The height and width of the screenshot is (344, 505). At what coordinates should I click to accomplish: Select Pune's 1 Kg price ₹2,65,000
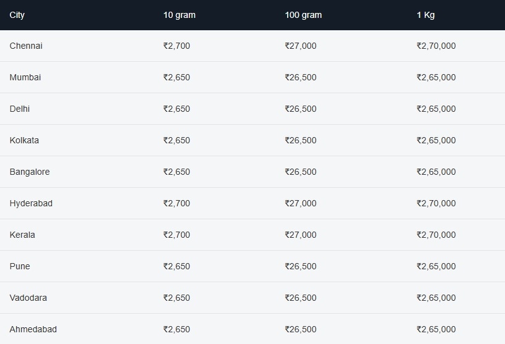click(436, 266)
